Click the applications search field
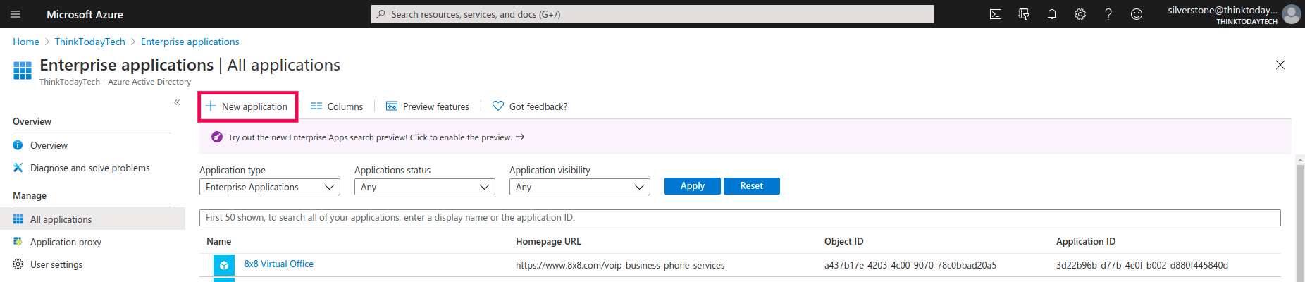 [740, 218]
